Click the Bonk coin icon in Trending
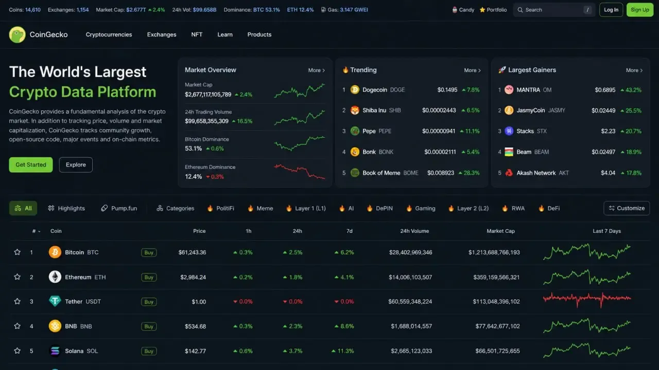659x370 pixels. 355,152
